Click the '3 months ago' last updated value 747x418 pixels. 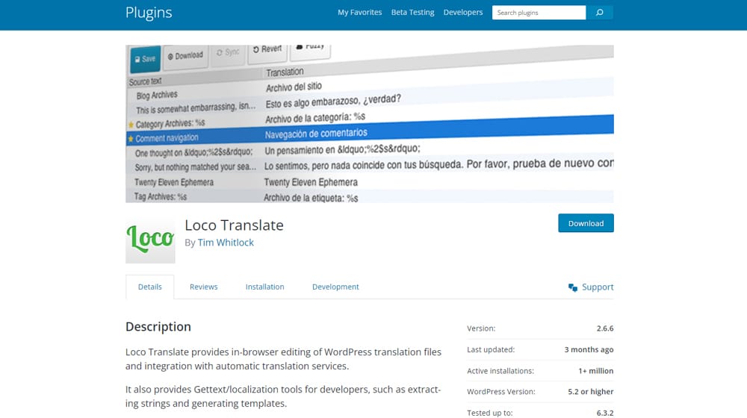click(x=589, y=349)
